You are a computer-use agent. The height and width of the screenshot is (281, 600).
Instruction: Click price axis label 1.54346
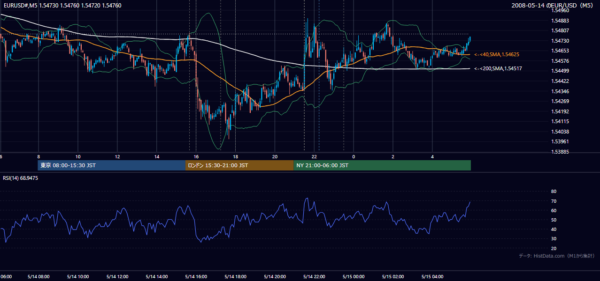tap(560, 91)
